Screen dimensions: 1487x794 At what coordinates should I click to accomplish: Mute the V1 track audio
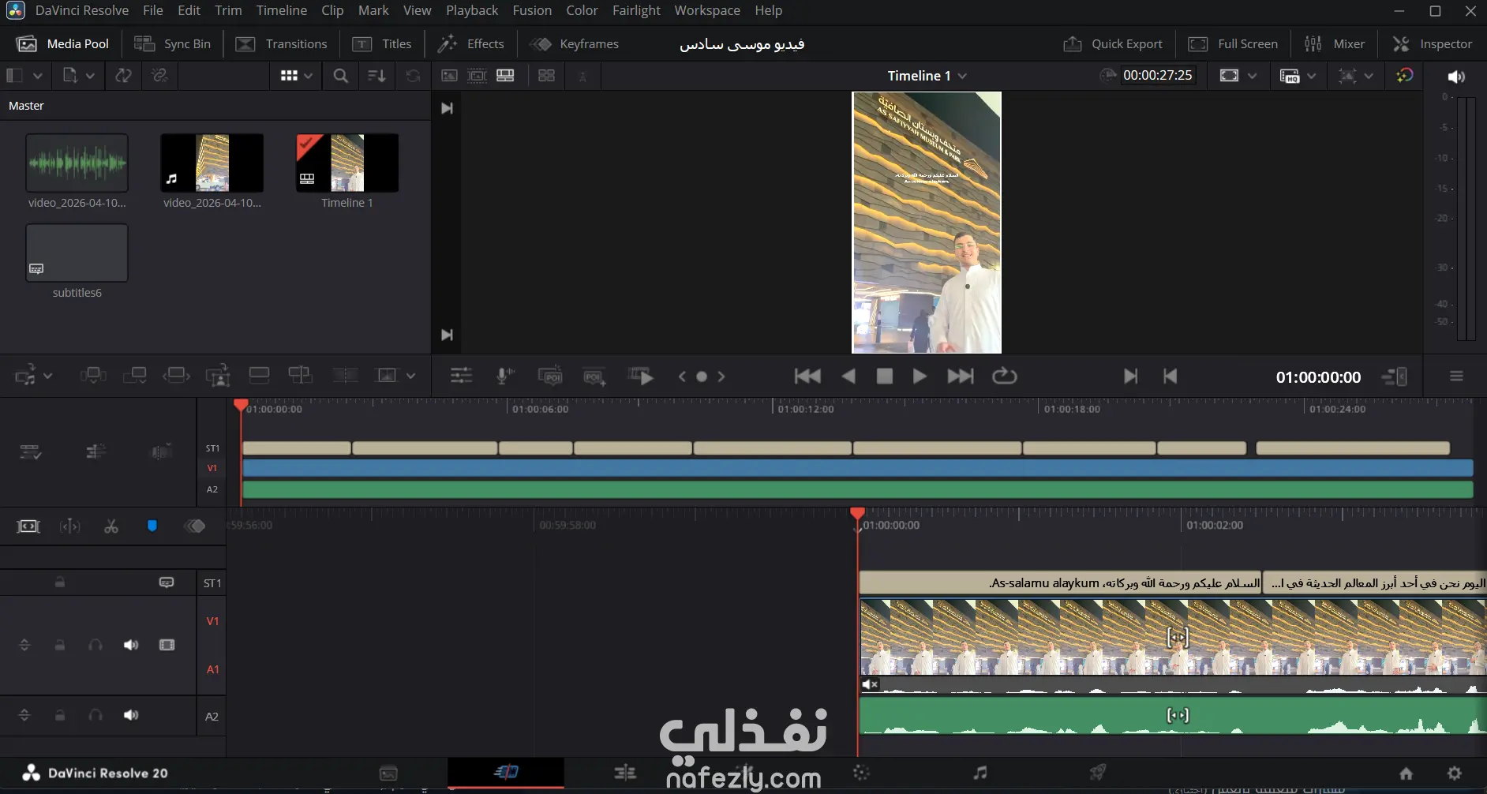[131, 645]
